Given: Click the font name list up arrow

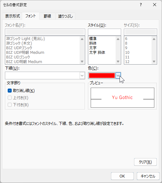Looking at the screenshot, I should [82, 39].
